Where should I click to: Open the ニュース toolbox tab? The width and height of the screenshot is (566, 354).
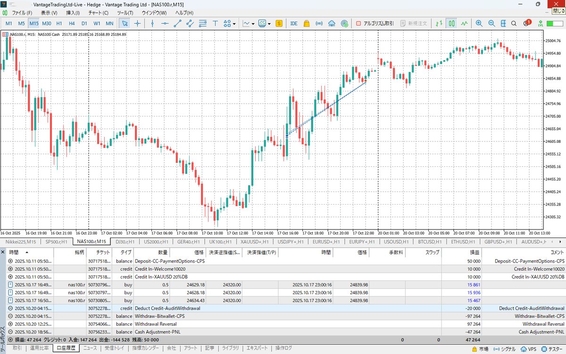click(90, 348)
